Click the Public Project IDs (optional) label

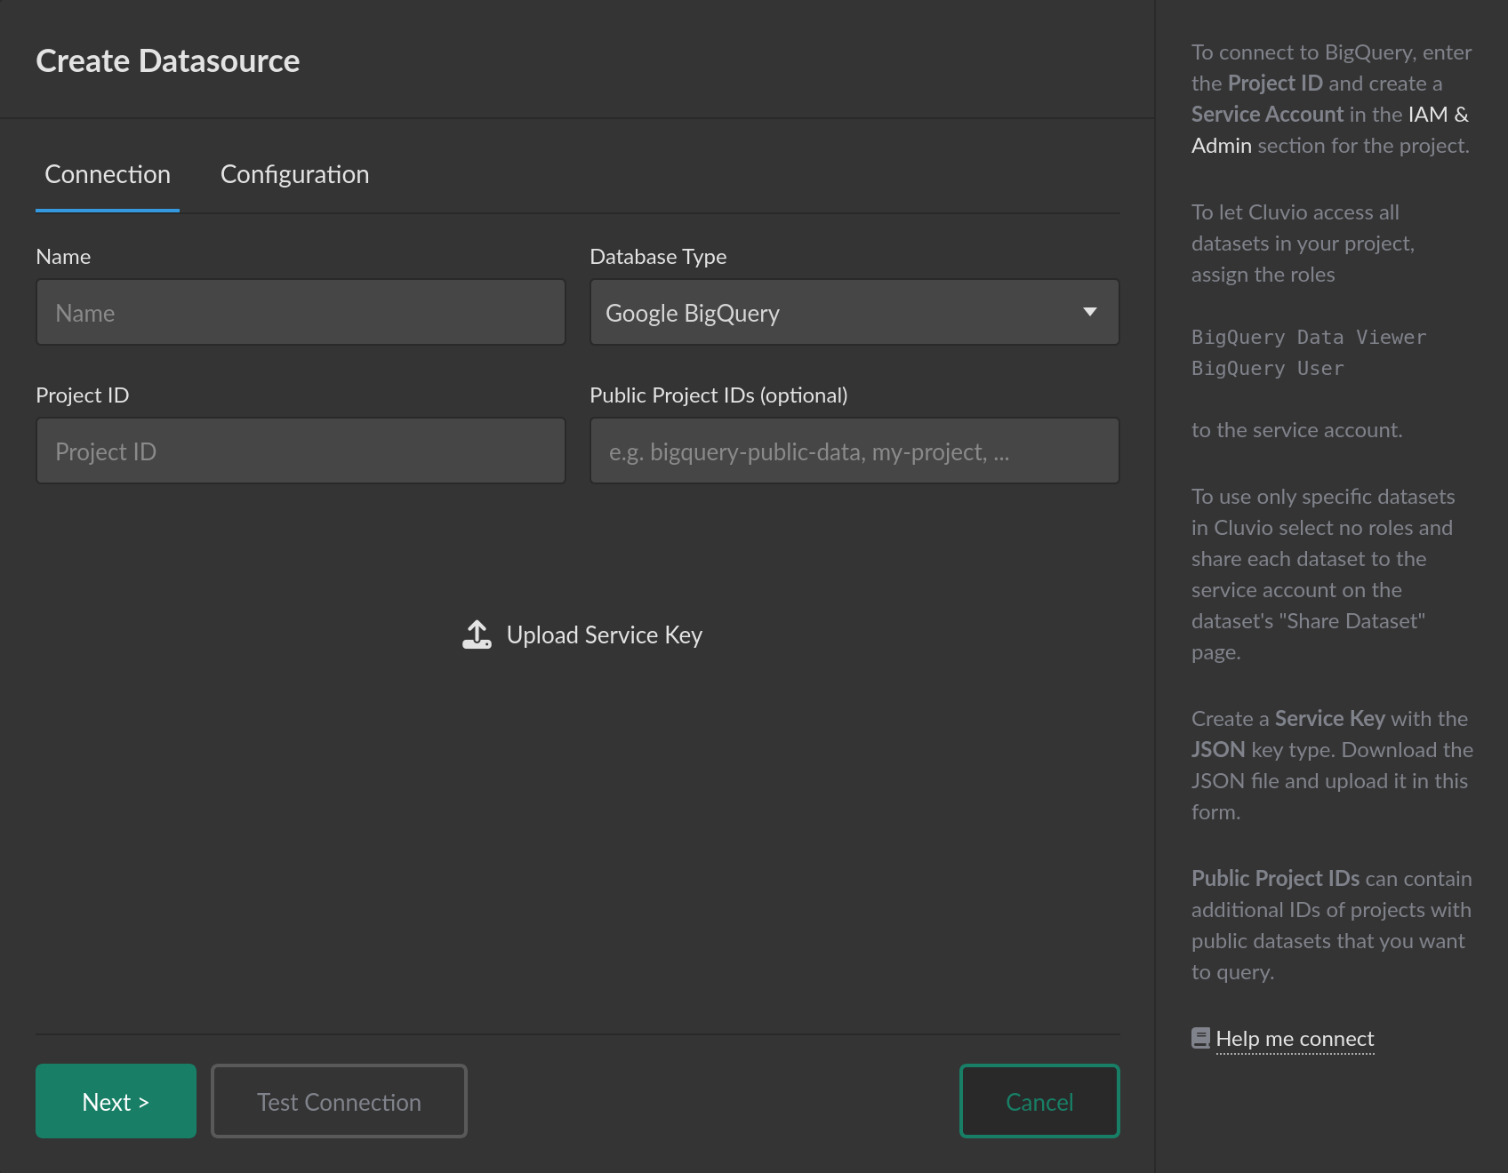tap(718, 395)
